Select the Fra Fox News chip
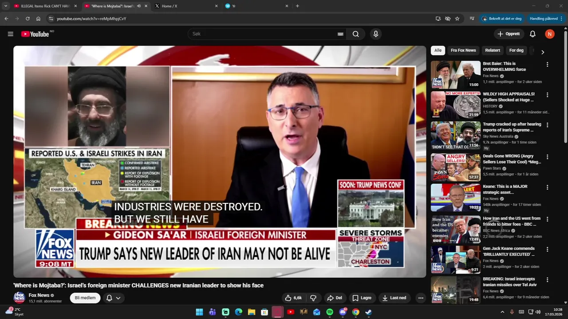The width and height of the screenshot is (568, 319). tap(463, 50)
